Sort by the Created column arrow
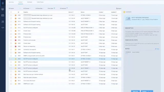Viewport: 164px width, 92px height. click(104, 12)
